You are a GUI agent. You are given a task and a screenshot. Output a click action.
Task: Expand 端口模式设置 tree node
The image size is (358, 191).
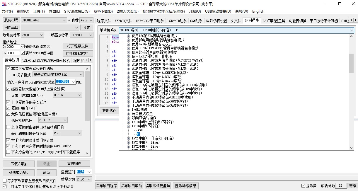(128, 114)
